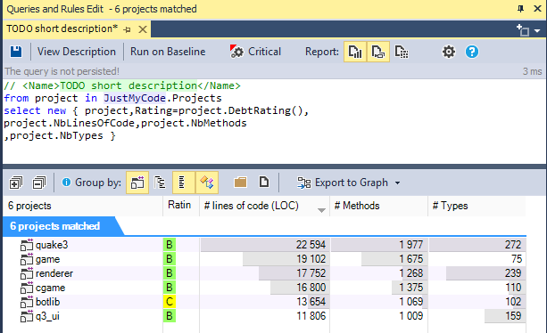The image size is (547, 333).
Task: Click the folder icon in results toolbar
Action: point(240,183)
